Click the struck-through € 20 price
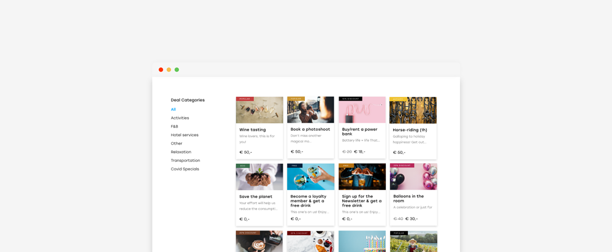The width and height of the screenshot is (612, 252). pos(346,151)
